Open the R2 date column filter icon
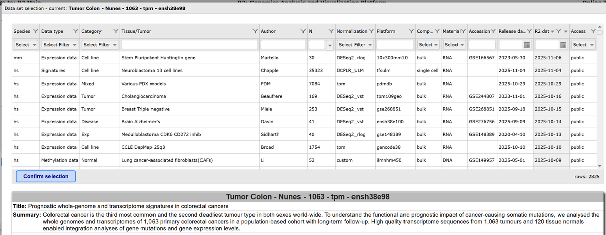Screen dimensions: 606x235 tap(559, 31)
